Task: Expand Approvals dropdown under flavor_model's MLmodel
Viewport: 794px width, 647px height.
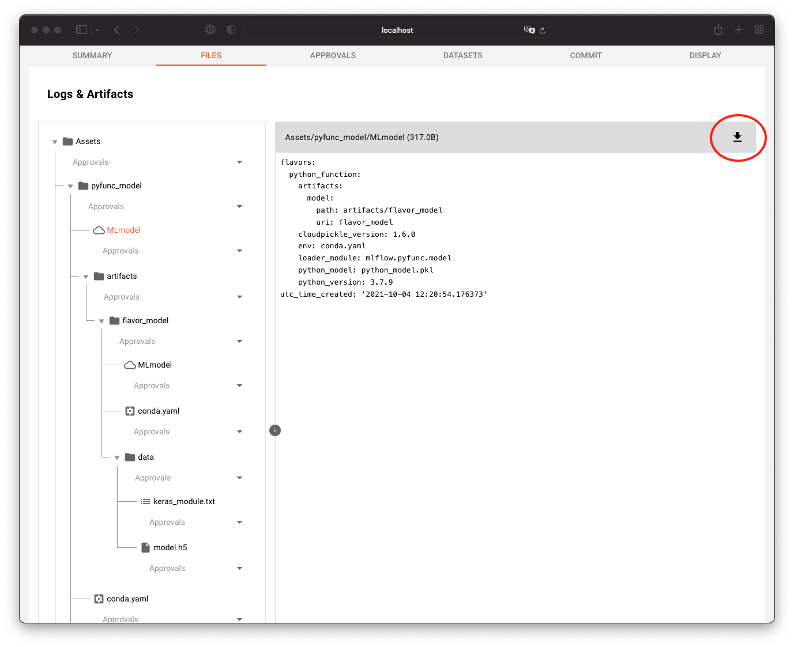Action: tap(239, 386)
